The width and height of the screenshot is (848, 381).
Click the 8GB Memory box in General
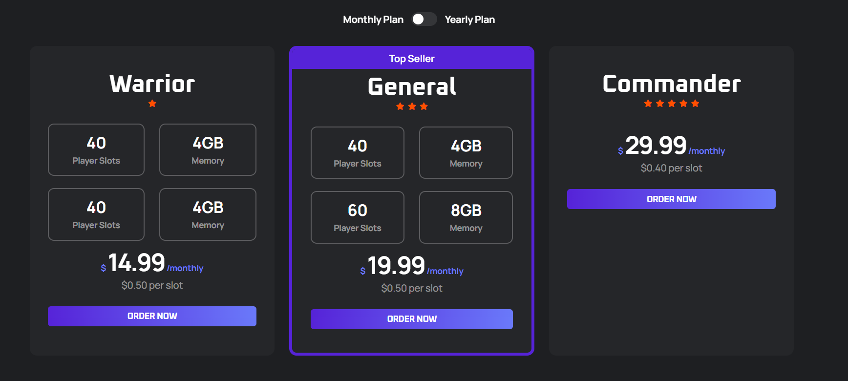(466, 217)
